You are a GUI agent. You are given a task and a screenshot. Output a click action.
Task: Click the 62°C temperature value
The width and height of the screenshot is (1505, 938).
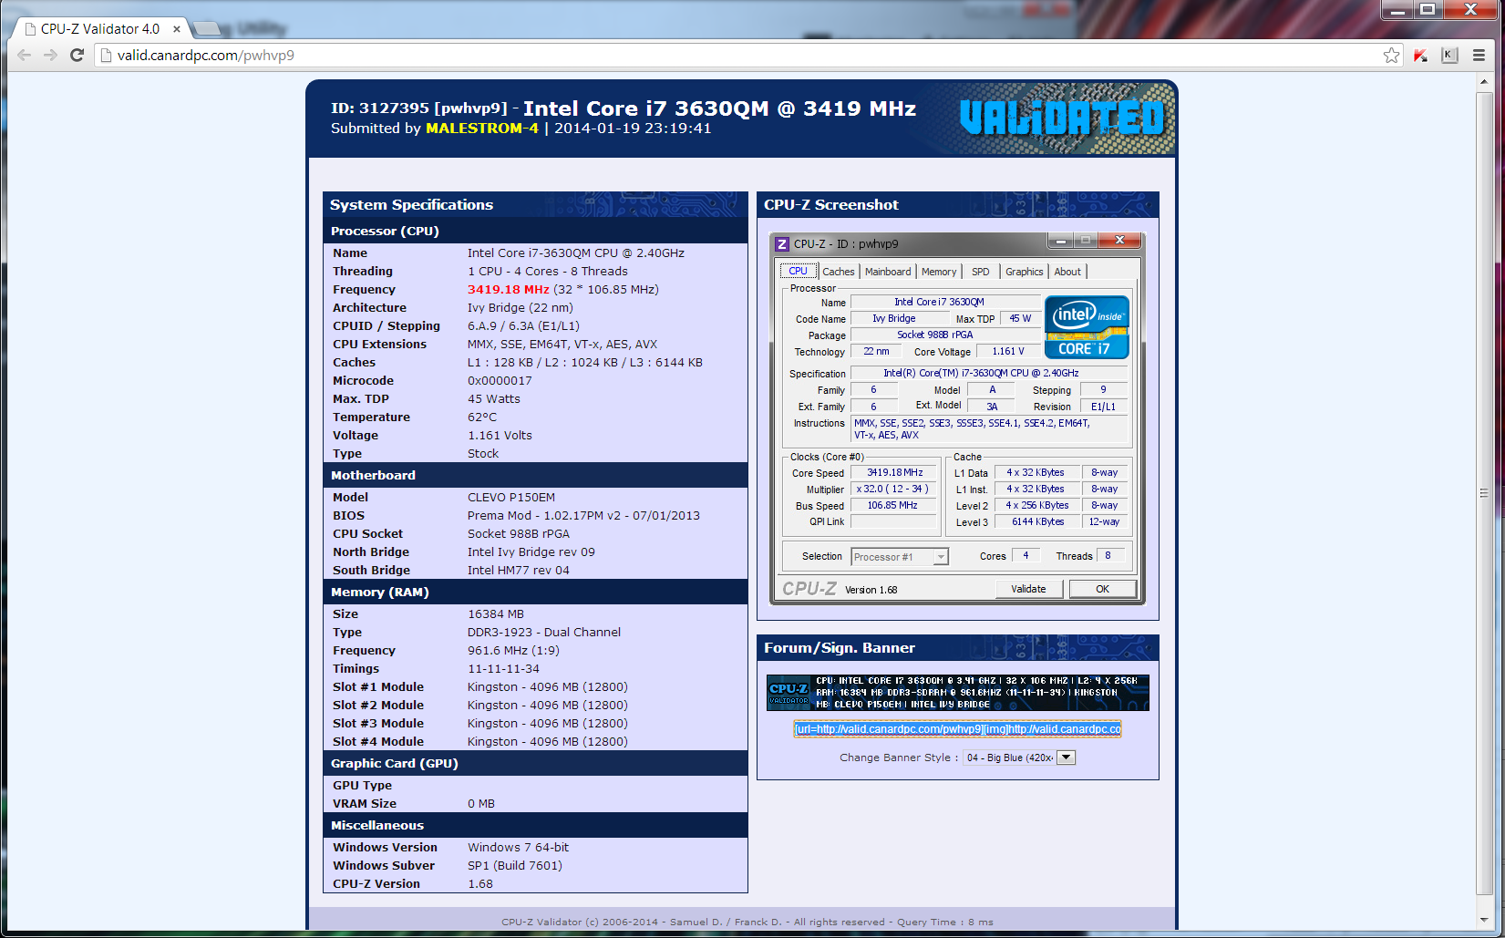point(482,417)
